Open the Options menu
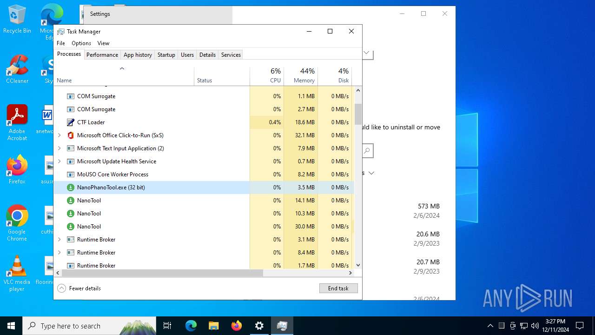595x335 pixels. 81,43
